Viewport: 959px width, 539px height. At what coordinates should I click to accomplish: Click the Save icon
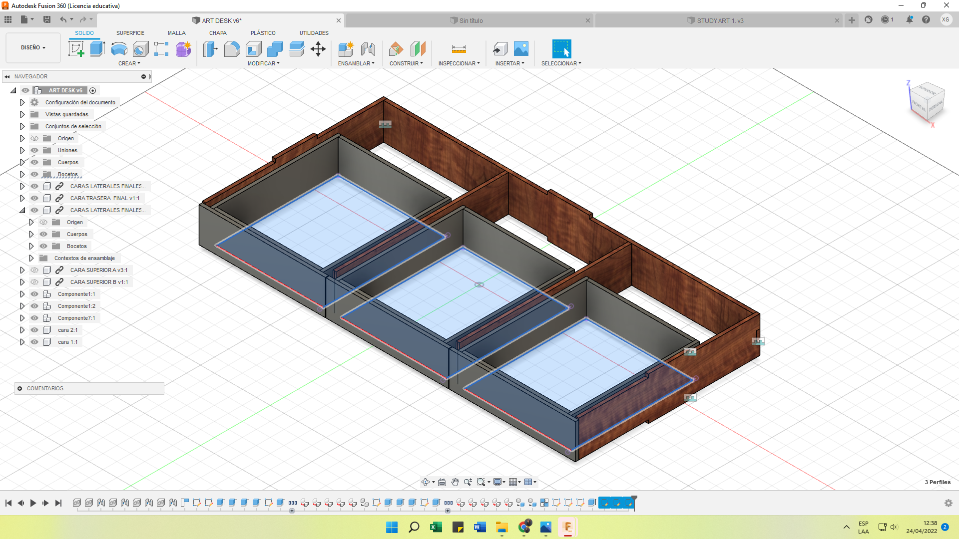coord(47,19)
